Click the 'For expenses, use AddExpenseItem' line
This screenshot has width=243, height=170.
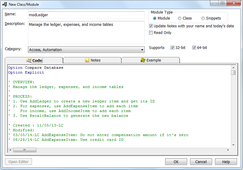click(73, 106)
